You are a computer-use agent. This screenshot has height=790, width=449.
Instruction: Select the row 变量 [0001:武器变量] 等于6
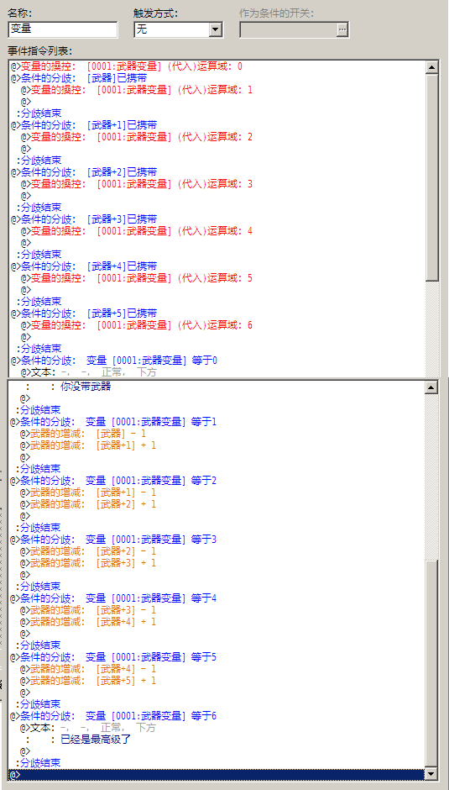(217, 716)
